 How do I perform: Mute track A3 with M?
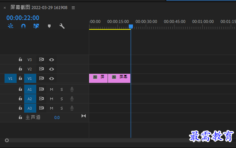51,108
